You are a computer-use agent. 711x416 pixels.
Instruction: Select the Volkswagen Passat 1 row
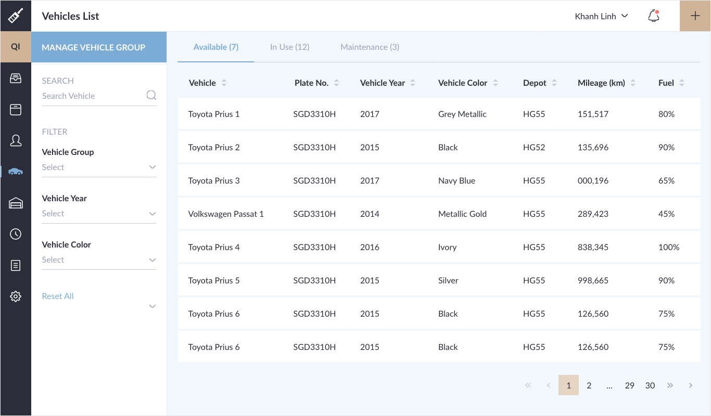coord(439,214)
